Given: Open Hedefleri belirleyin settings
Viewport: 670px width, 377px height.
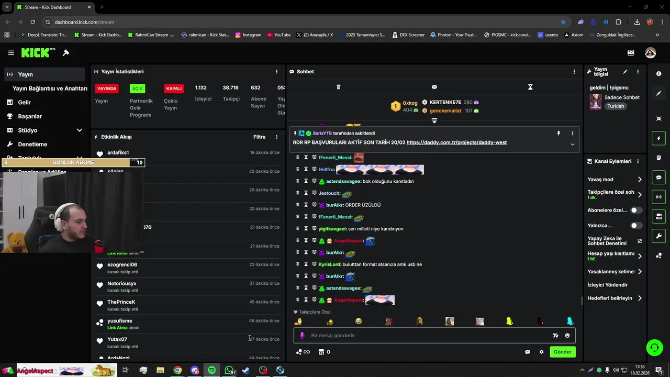Looking at the screenshot, I should 615,298.
